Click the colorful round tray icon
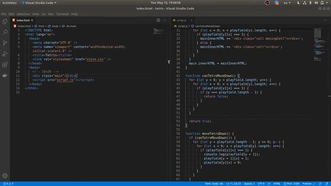The image size is (331, 186). [277, 3]
